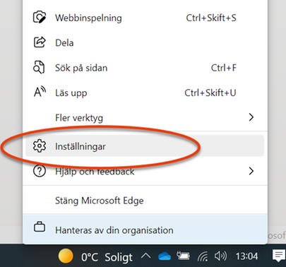286x267 pixels.
Task: Expand the Fler verktyg submenu arrow
Action: coord(251,117)
